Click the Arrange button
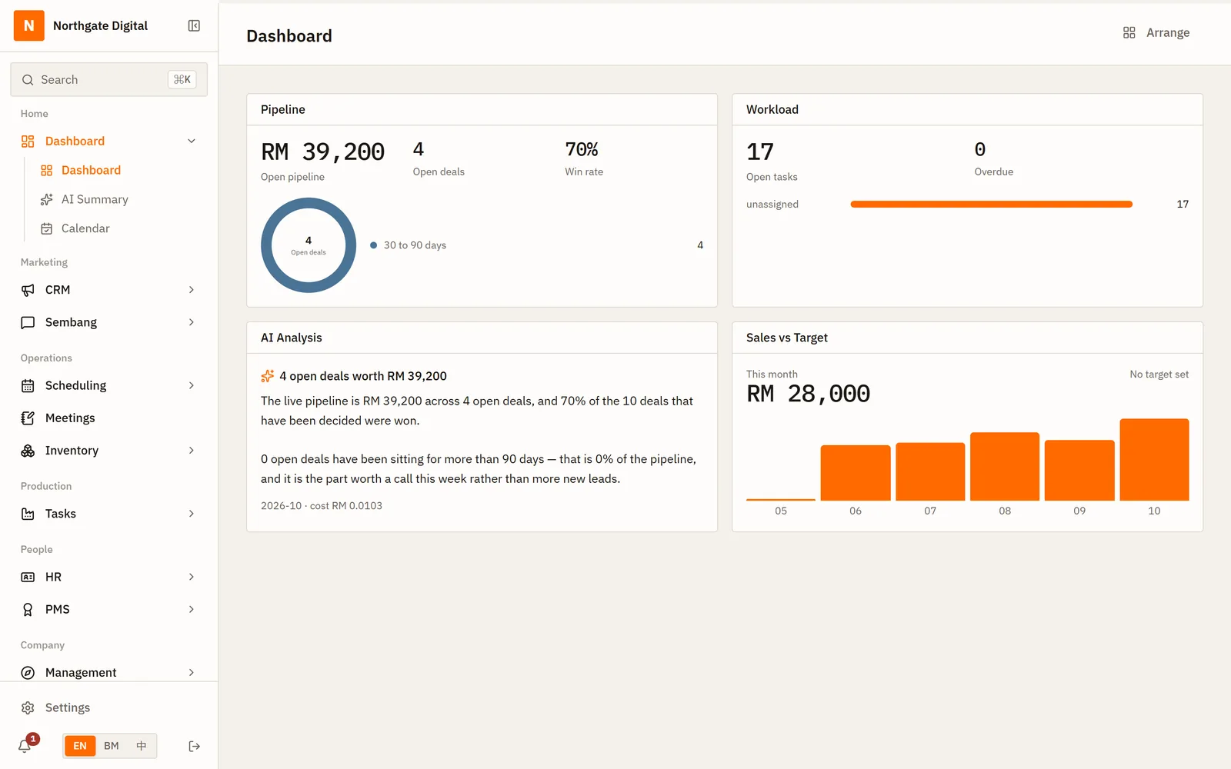The width and height of the screenshot is (1231, 769). tap(1156, 32)
